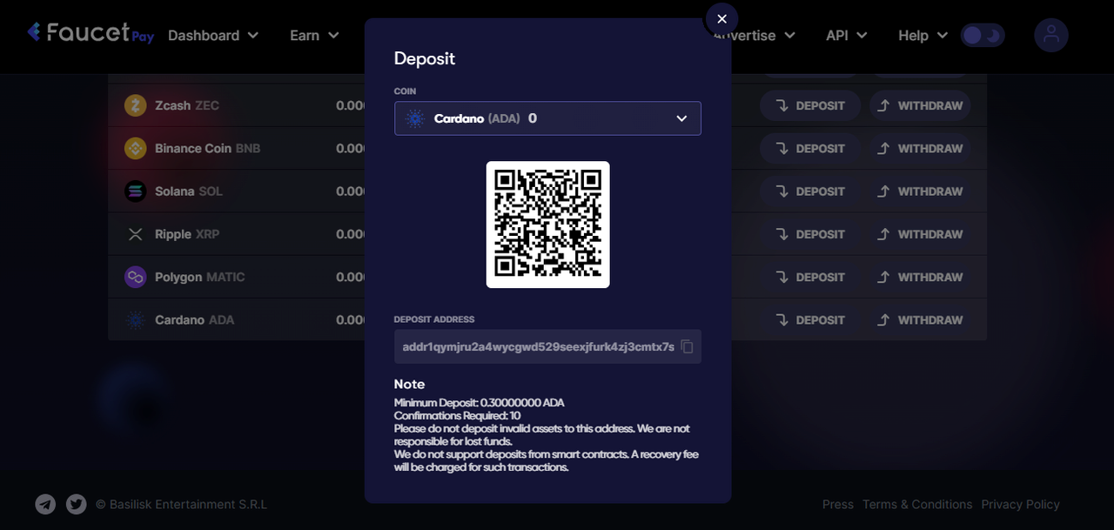Withdraw Polygon MATIC
This screenshot has height=530, width=1114.
(920, 277)
